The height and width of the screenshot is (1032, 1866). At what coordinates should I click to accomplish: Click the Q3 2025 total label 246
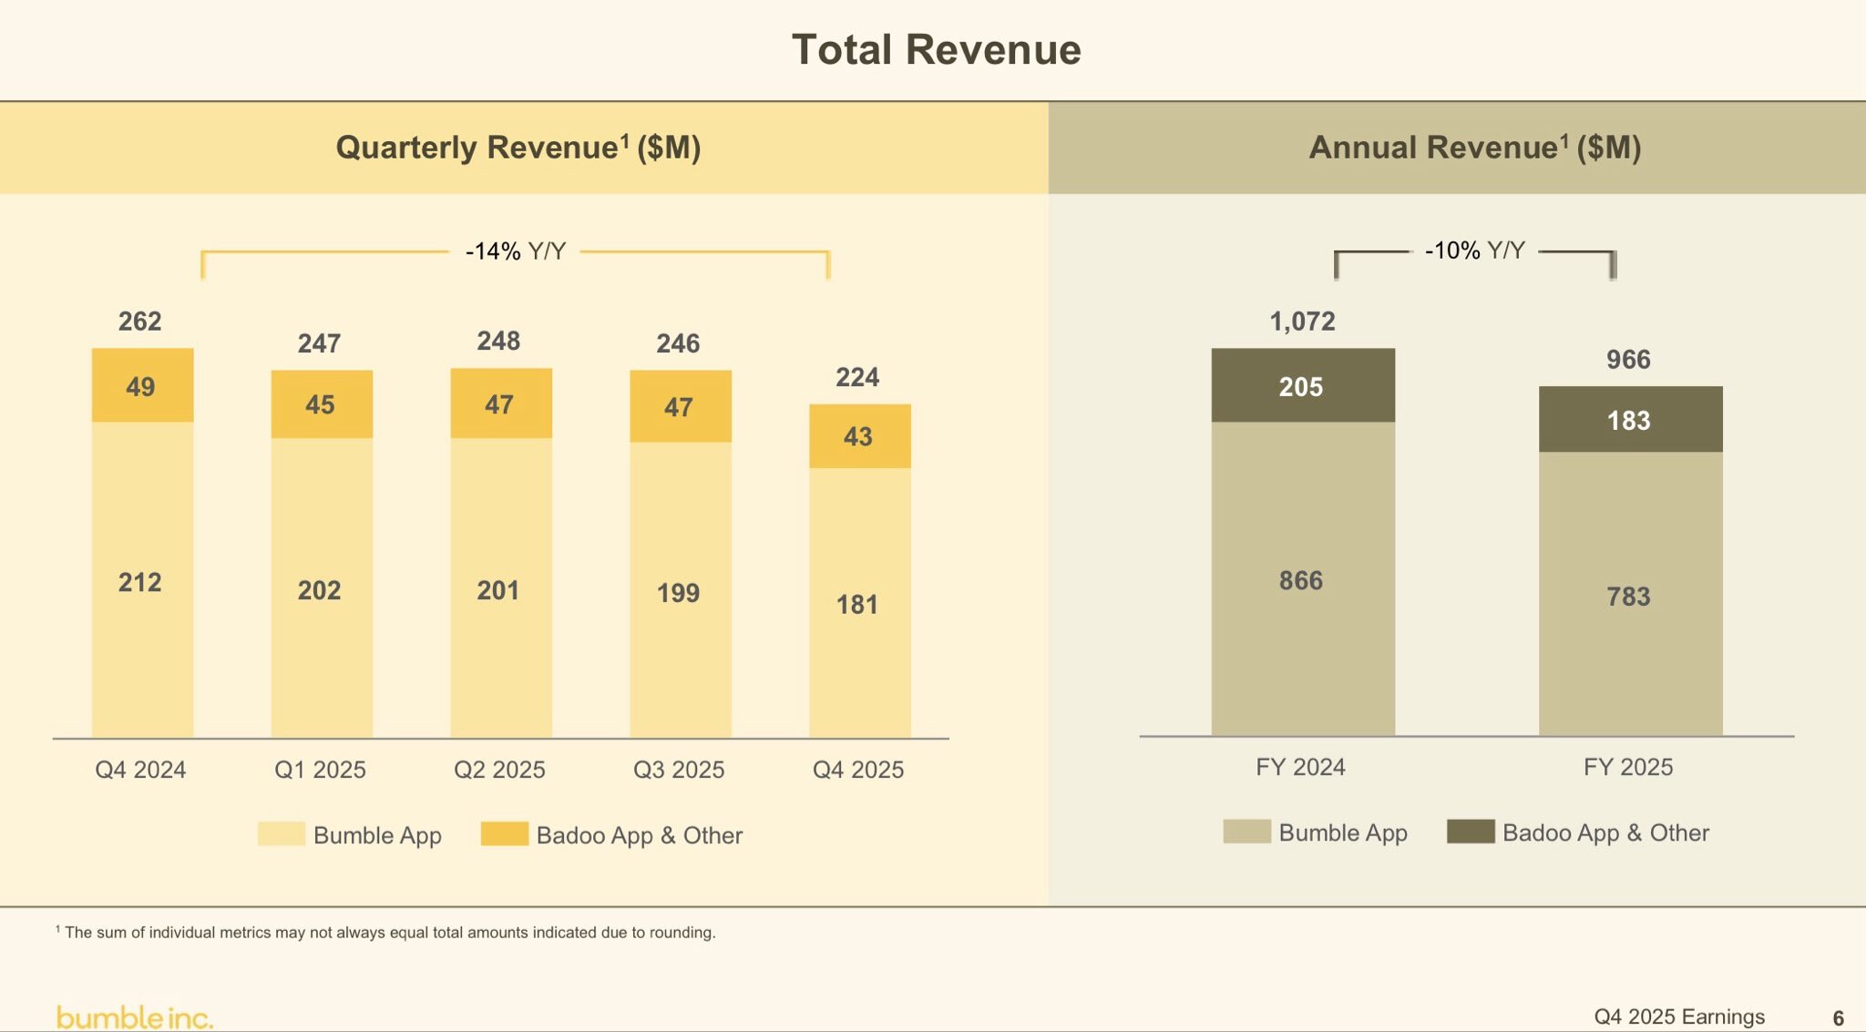tap(678, 343)
